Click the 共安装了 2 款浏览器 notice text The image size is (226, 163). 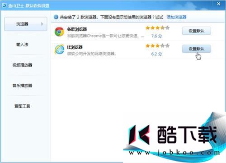112,17
